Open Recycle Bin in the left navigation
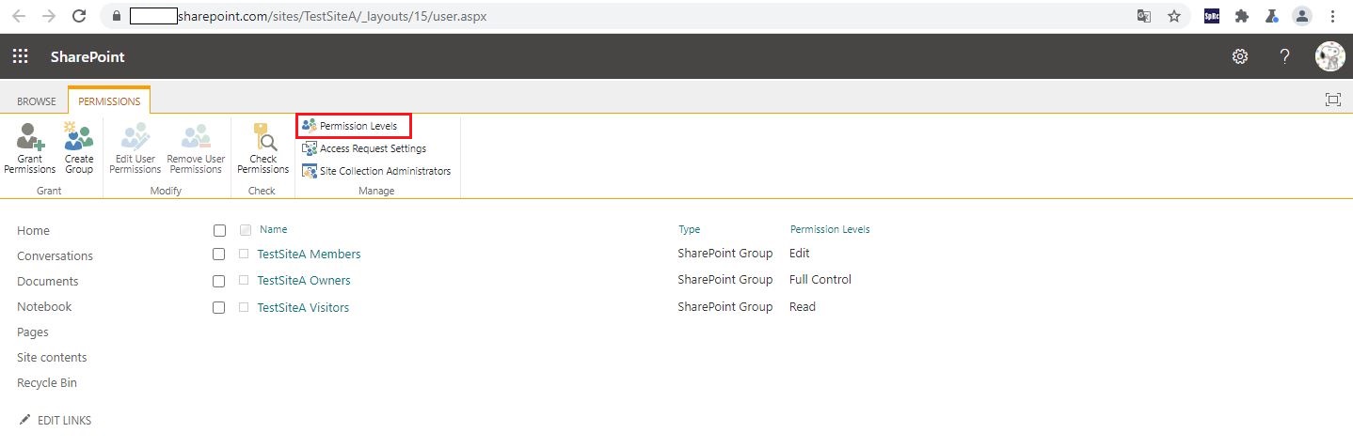The width and height of the screenshot is (1353, 448). (x=47, y=383)
